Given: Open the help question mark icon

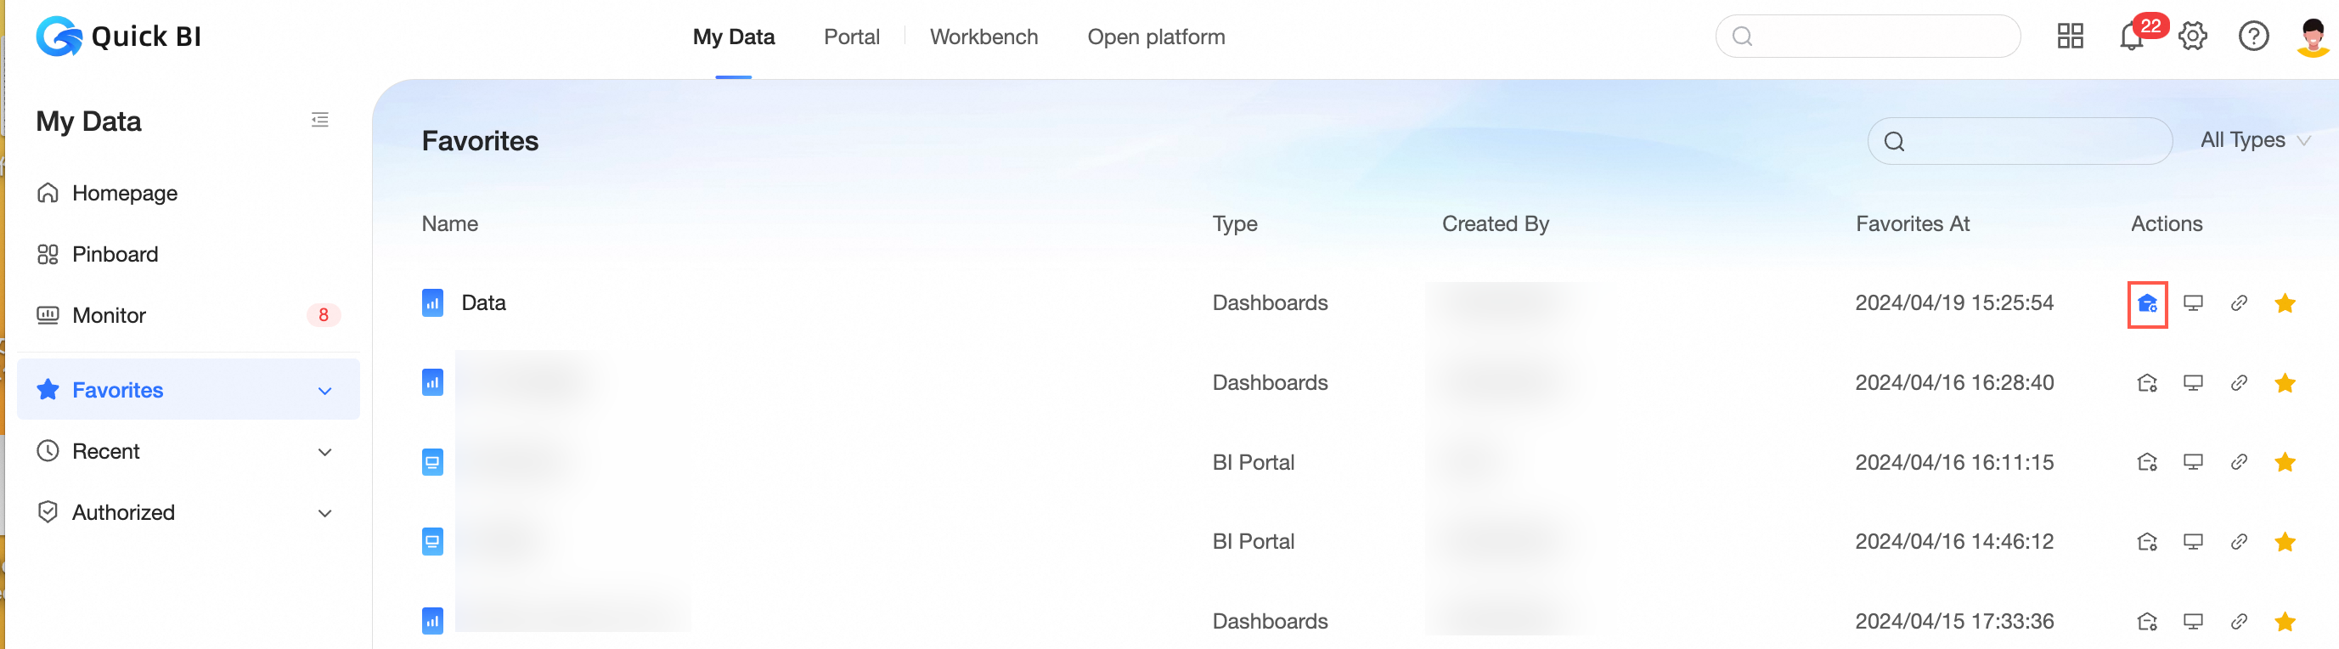Looking at the screenshot, I should click(x=2252, y=37).
